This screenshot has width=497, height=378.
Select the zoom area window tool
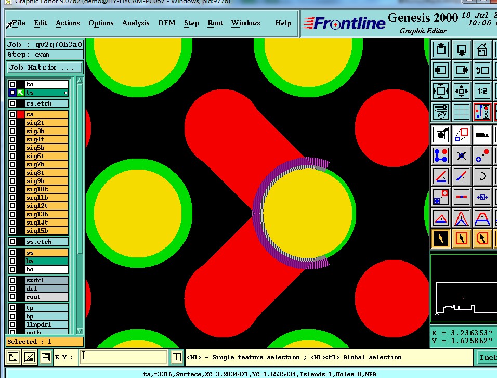[462, 135]
